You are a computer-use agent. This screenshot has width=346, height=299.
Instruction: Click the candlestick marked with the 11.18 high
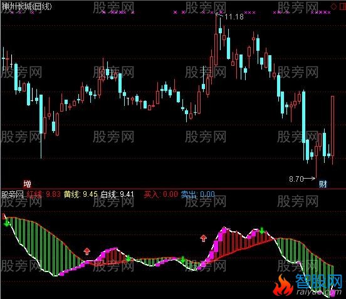pyautogui.click(x=216, y=40)
